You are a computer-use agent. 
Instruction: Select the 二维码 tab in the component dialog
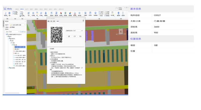click(x=57, y=21)
